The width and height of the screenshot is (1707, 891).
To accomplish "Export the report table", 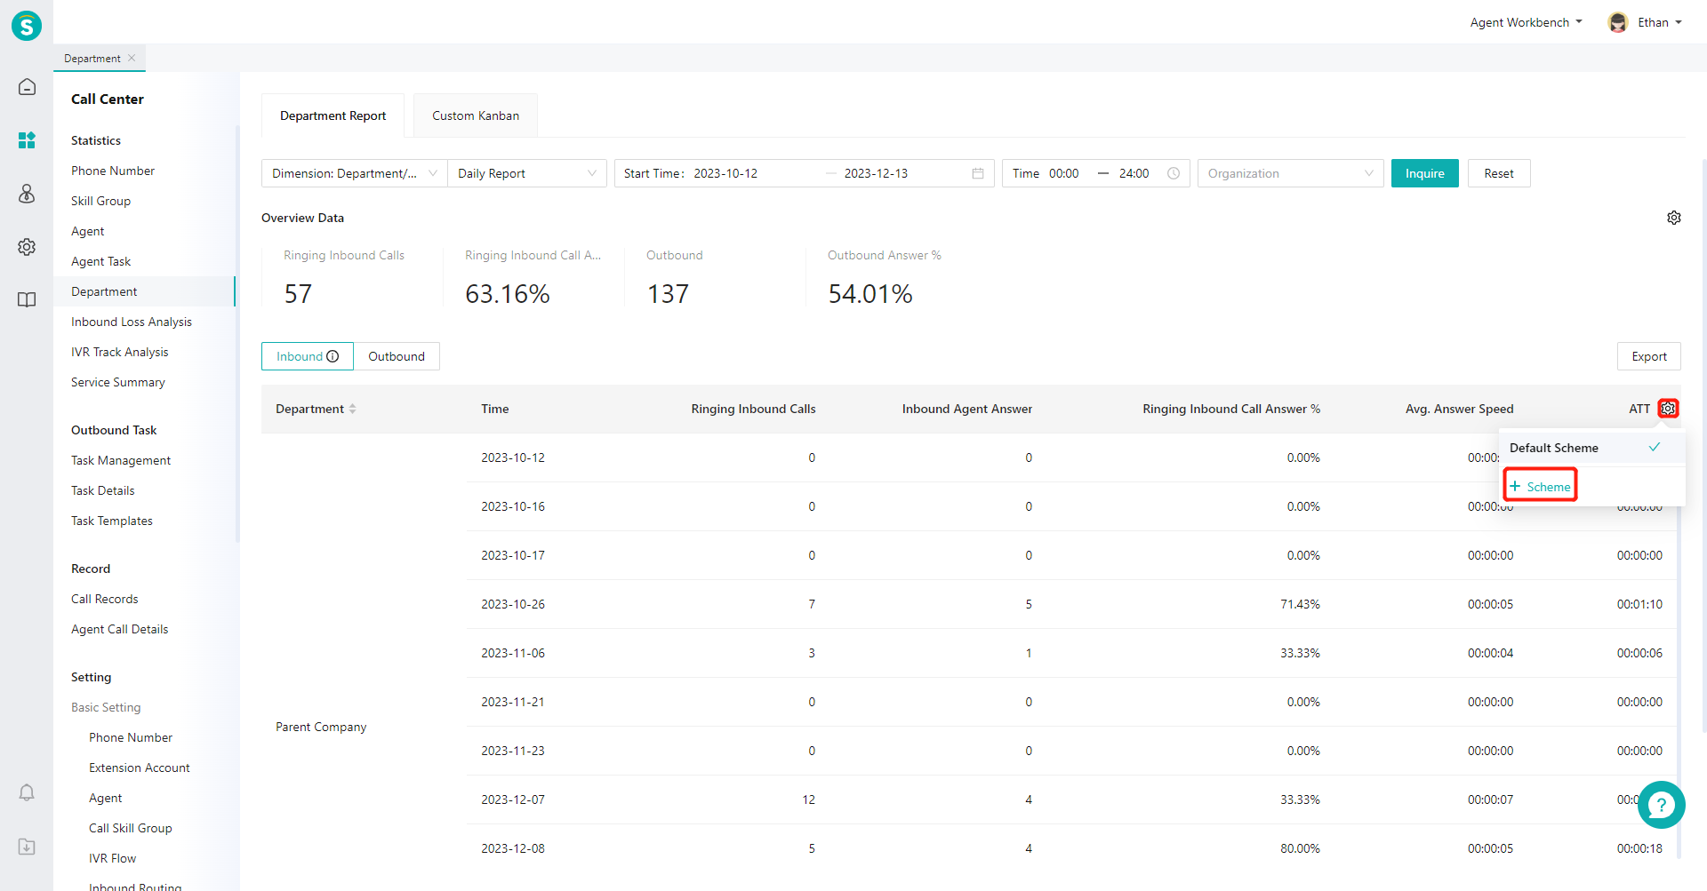I will pos(1649,356).
